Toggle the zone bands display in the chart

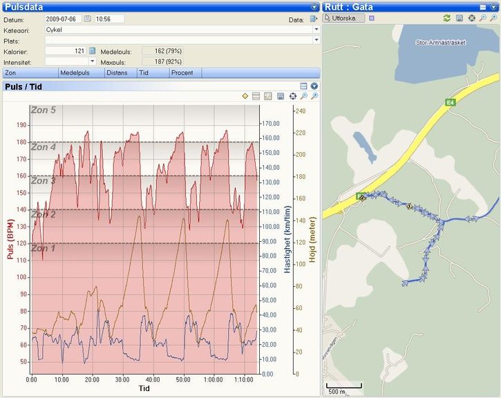click(256, 96)
